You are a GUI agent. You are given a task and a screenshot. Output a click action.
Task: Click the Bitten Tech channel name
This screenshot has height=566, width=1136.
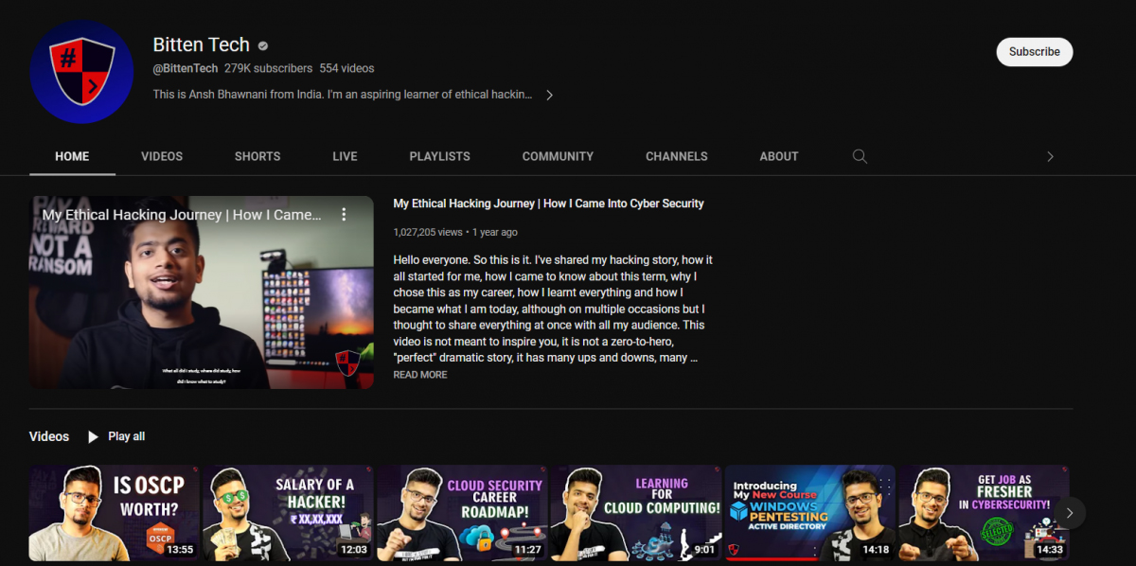(202, 44)
